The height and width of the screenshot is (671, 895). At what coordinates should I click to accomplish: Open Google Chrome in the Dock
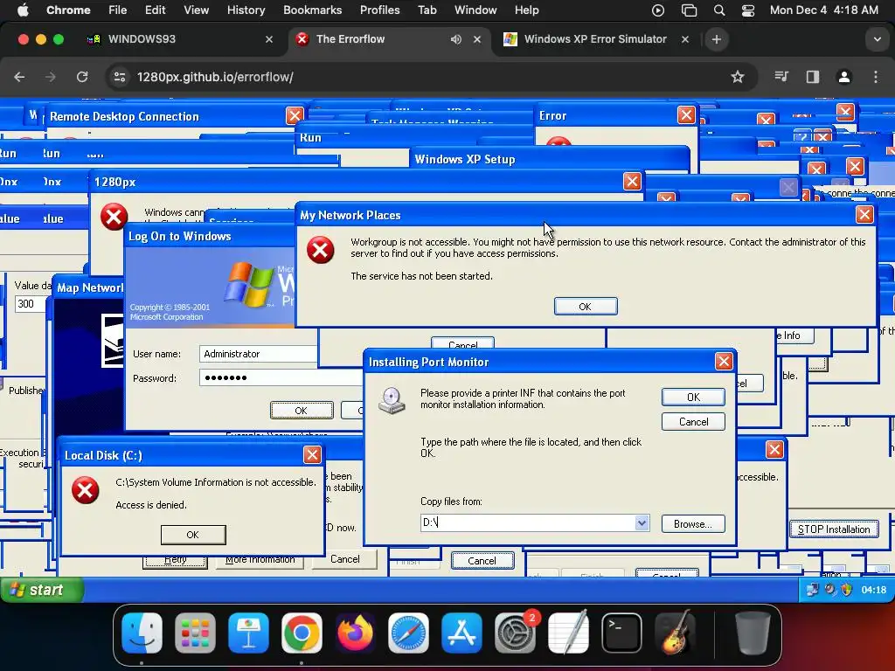302,633
